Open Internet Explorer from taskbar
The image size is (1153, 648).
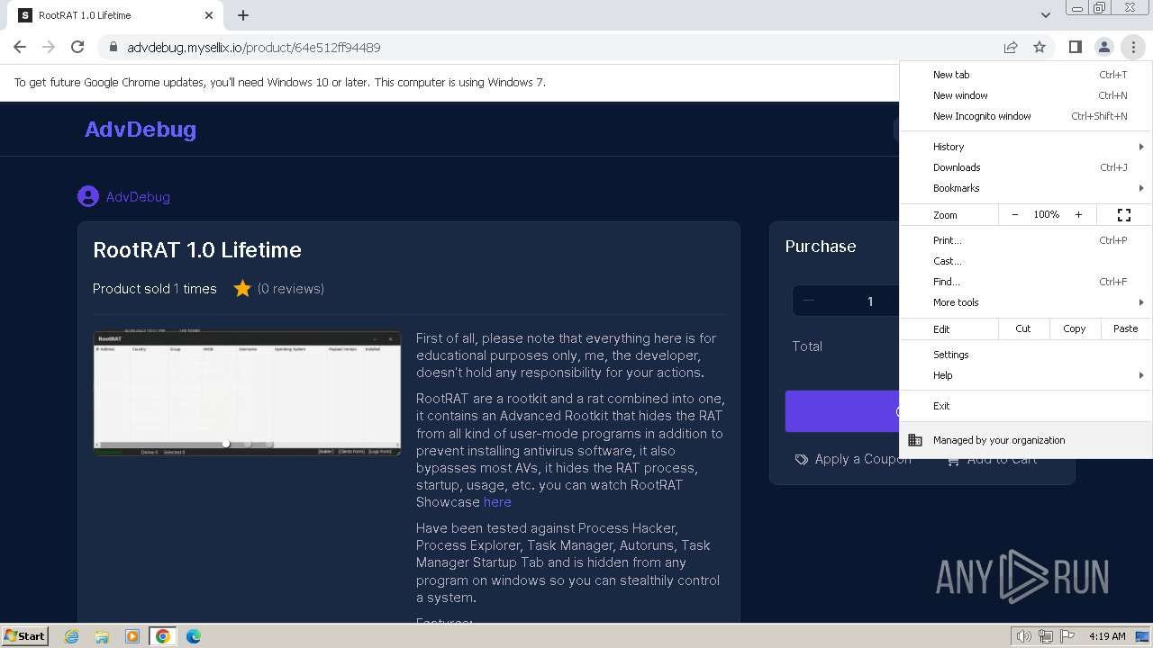(x=72, y=636)
